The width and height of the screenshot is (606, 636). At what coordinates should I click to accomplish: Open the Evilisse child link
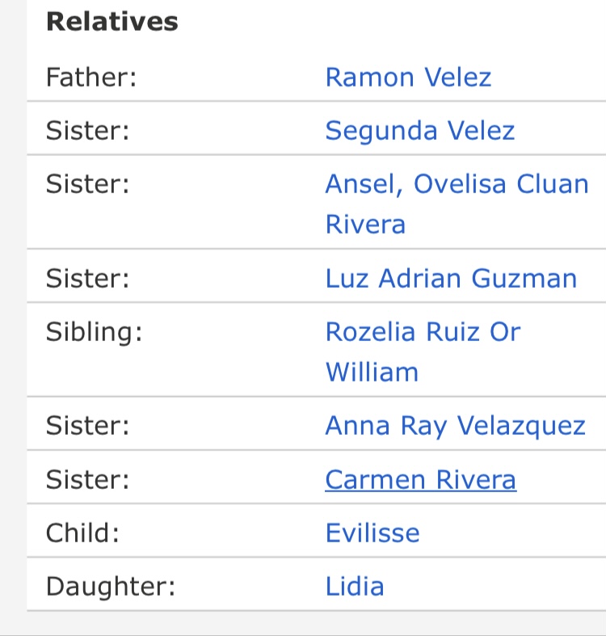372,533
